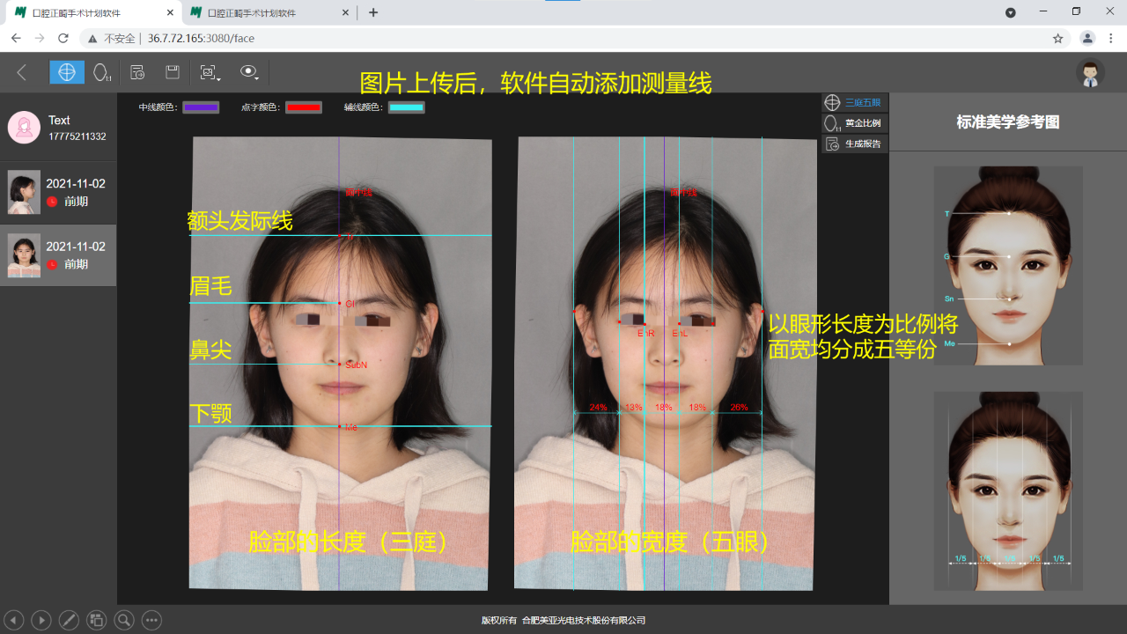
Task: Click next arrow button in bottom bar
Action: (x=41, y=620)
